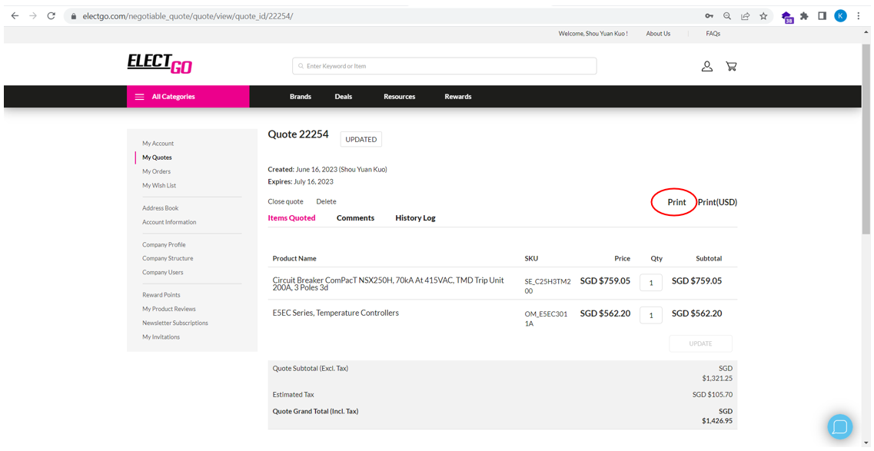
Task: Open Account Information
Action: coord(169,222)
